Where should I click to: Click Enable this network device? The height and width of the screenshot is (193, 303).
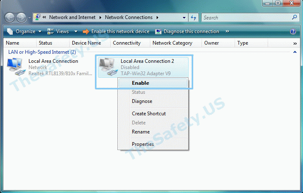(x=116, y=31)
